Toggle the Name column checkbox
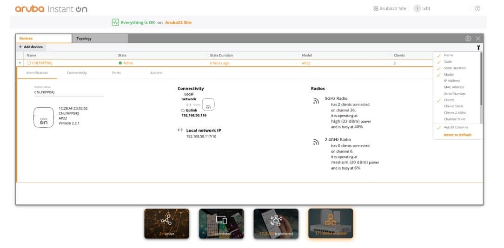504x248 pixels. [x=439, y=55]
